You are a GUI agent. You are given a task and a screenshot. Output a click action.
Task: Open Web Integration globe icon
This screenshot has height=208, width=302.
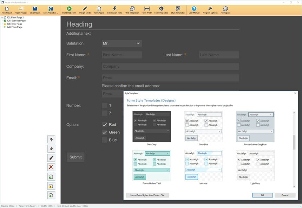pyautogui.click(x=132, y=10)
